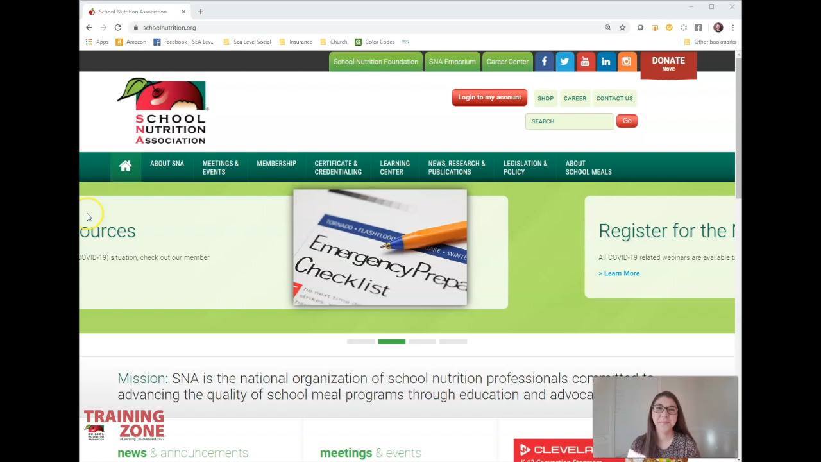Open the Chrome three-dot menu
821x462 pixels.
[732, 28]
